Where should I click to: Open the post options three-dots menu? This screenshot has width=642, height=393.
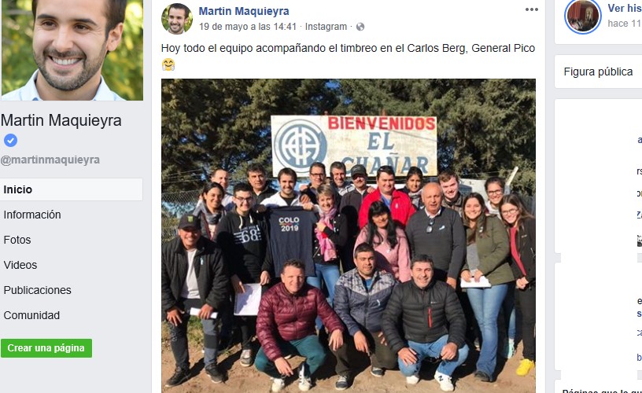[531, 9]
